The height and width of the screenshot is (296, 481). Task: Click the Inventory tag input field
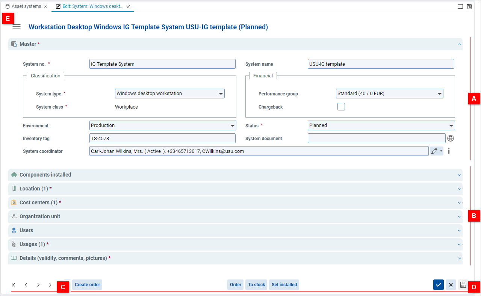[x=162, y=138]
